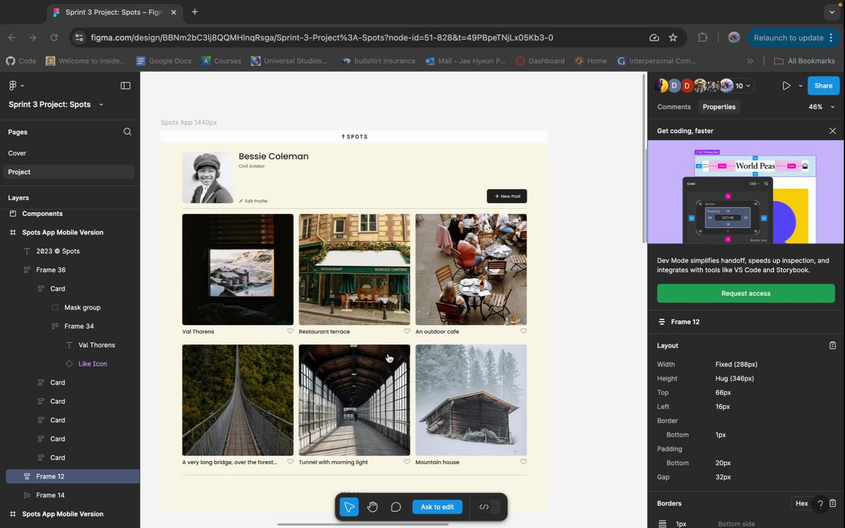This screenshot has height=528, width=845.
Task: Open the GitHub Code bookmark
Action: coord(21,61)
